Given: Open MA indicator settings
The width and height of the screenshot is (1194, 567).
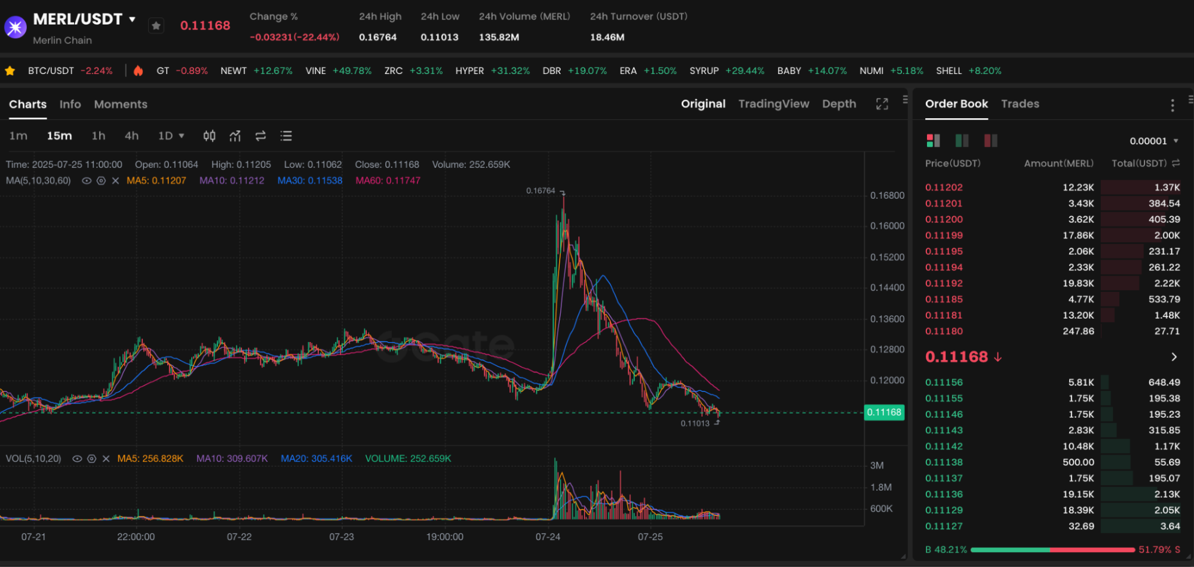Looking at the screenshot, I should point(101,181).
